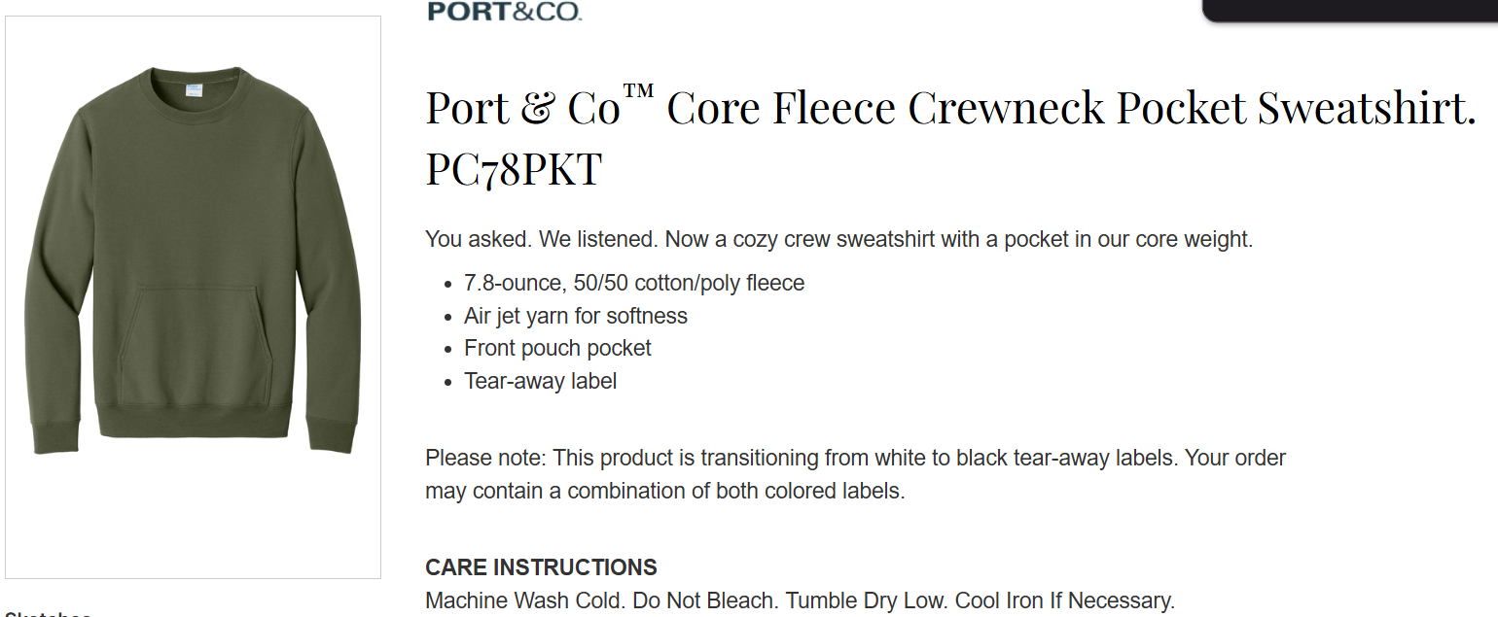
Task: Click the sweatshirt's left sleeve cuff
Action: (56, 436)
